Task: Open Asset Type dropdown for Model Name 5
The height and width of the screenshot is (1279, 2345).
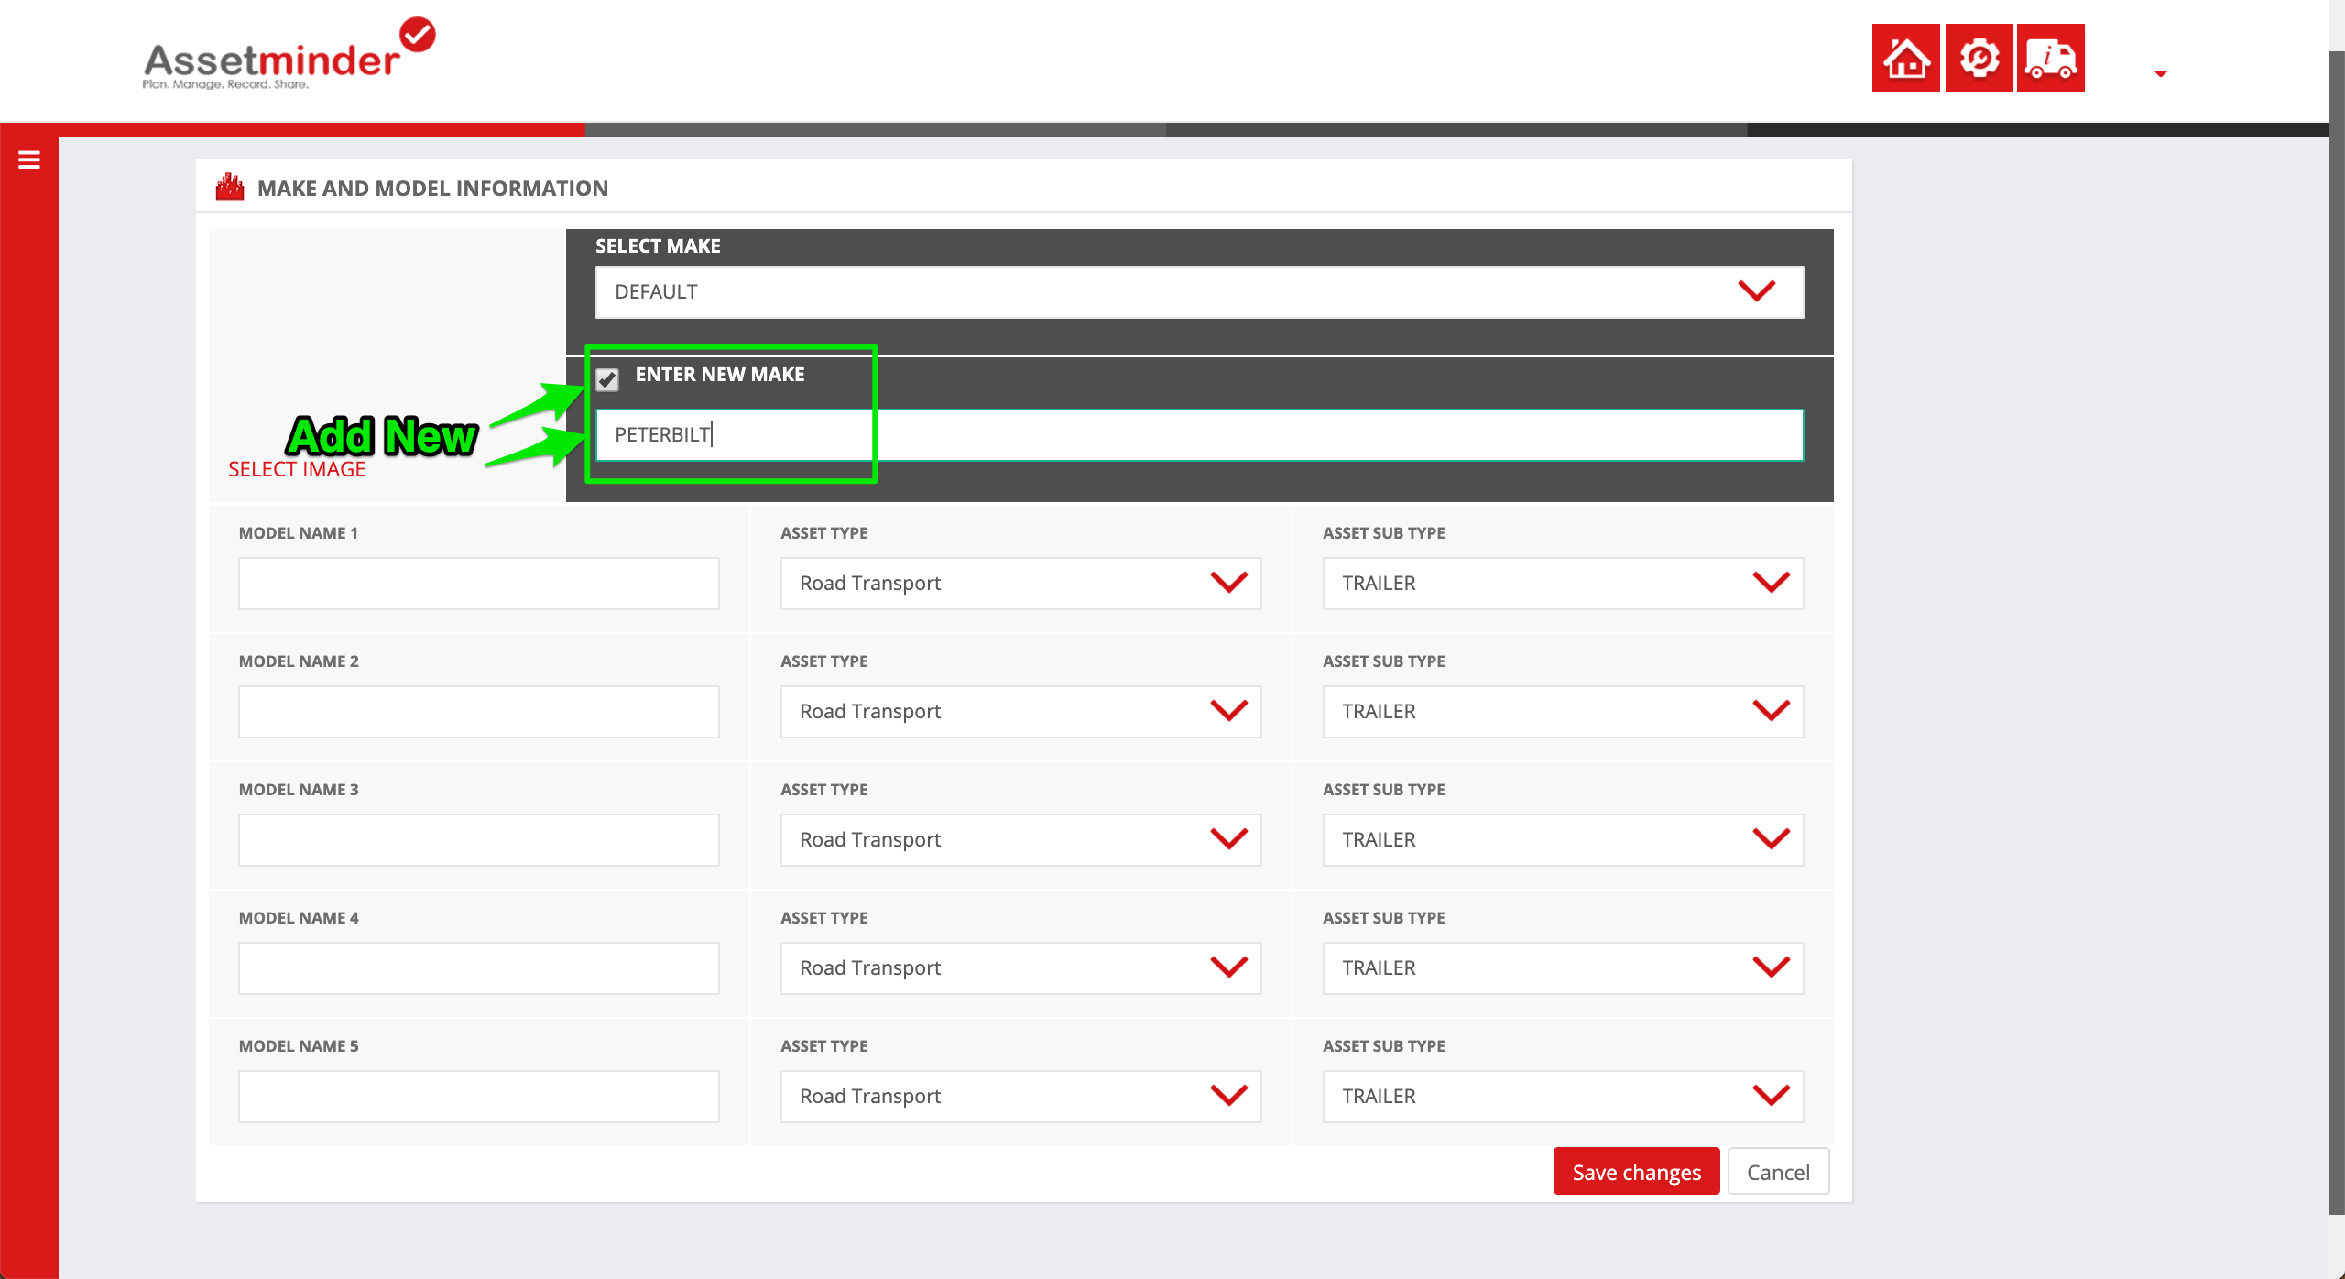Action: click(1020, 1097)
